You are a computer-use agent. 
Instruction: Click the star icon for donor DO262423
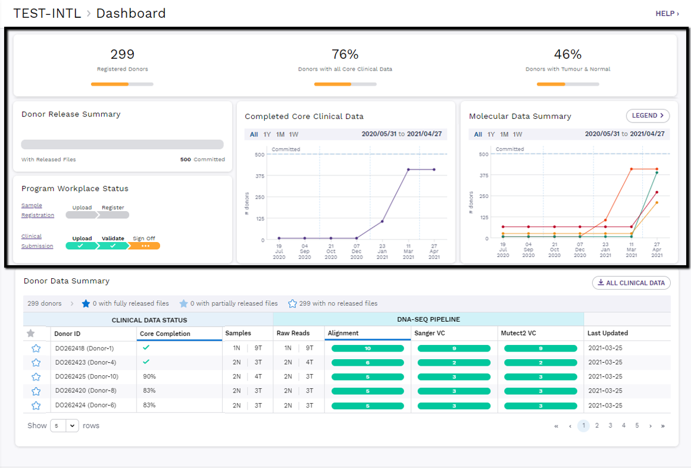click(36, 363)
